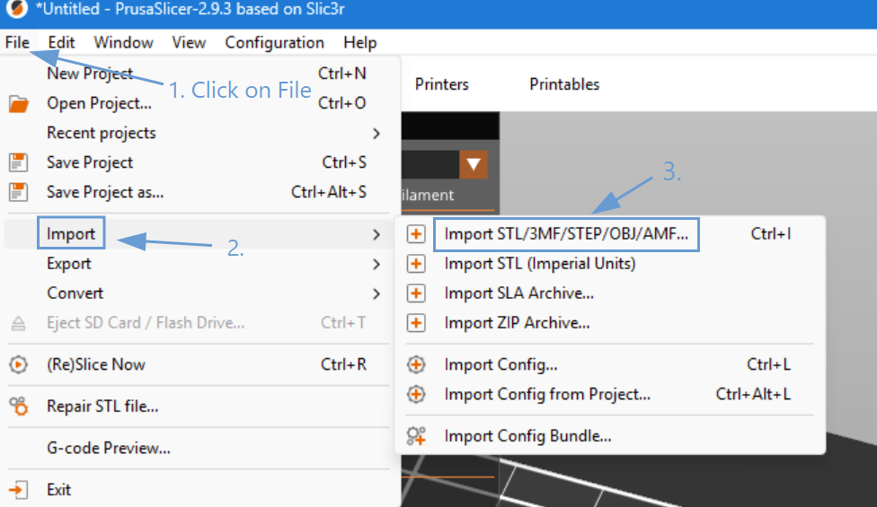
Task: Click the Open Project folder icon
Action: 19,104
